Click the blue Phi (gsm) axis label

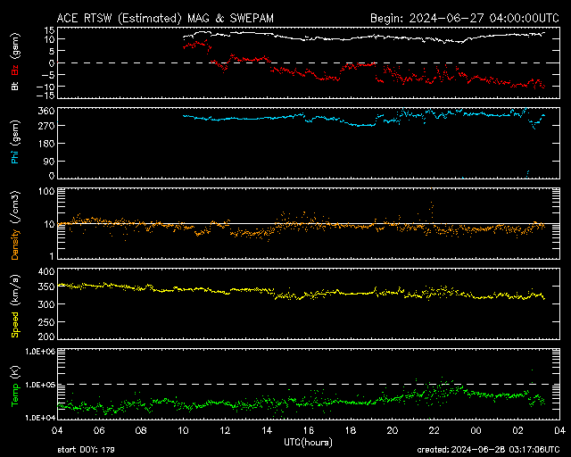point(14,143)
